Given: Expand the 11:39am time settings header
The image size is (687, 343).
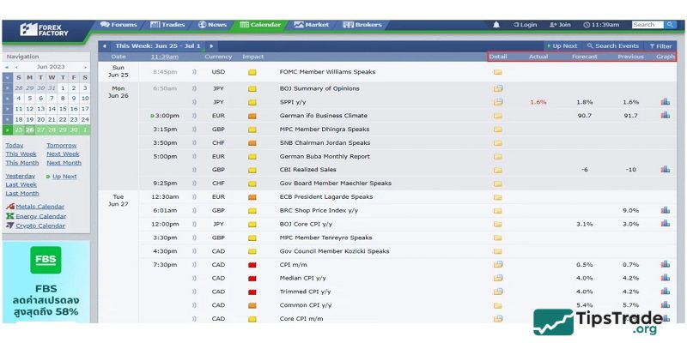Looking at the screenshot, I should click(164, 57).
